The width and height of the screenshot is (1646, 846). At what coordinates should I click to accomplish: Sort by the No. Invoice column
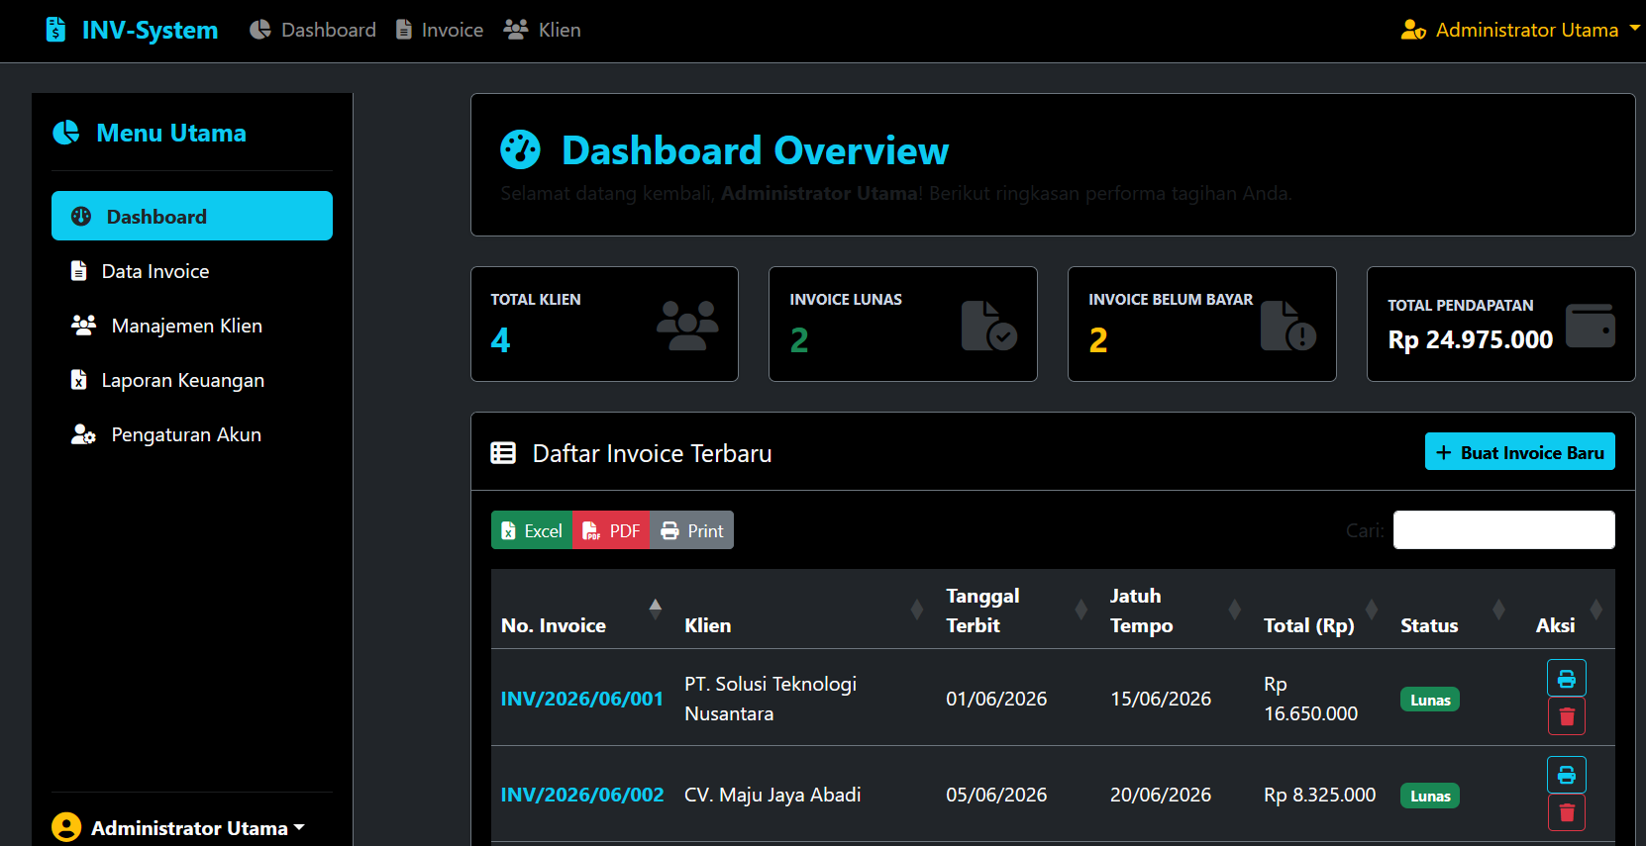click(x=582, y=610)
